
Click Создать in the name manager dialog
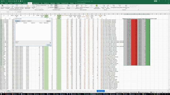click(18, 21)
